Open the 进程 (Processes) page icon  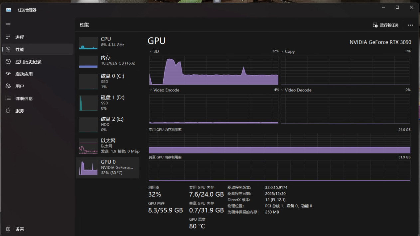tap(8, 37)
